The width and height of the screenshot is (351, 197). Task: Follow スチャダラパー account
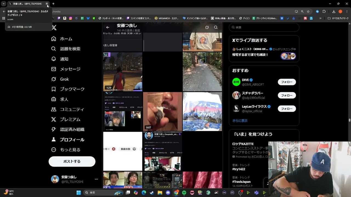point(287,95)
